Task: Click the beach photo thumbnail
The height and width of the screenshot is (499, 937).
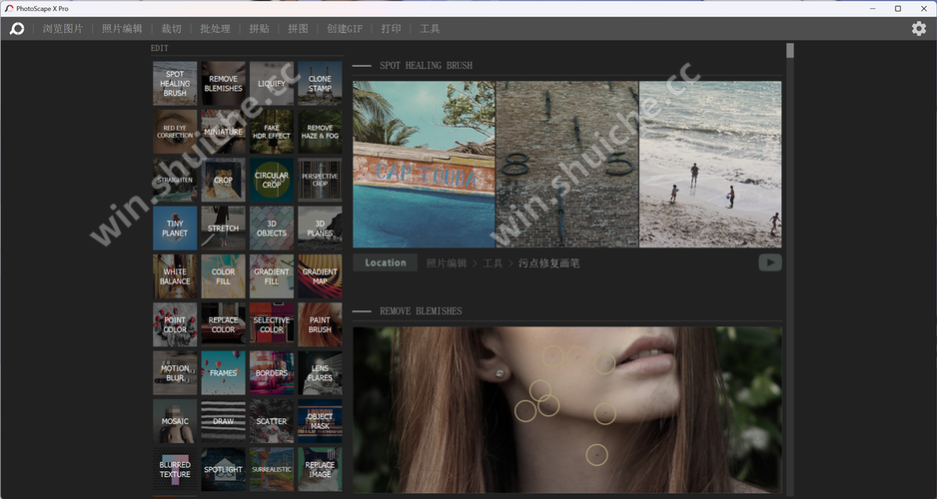Action: 710,165
